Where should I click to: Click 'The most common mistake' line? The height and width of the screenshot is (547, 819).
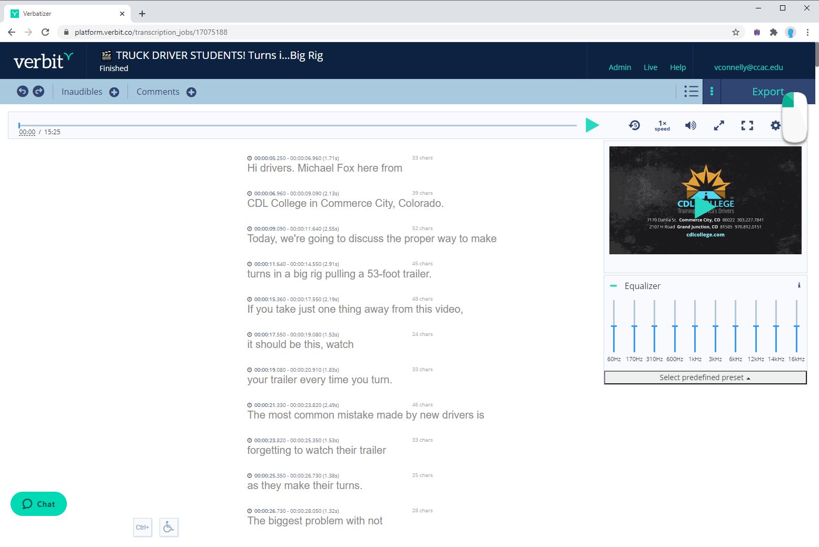[366, 415]
